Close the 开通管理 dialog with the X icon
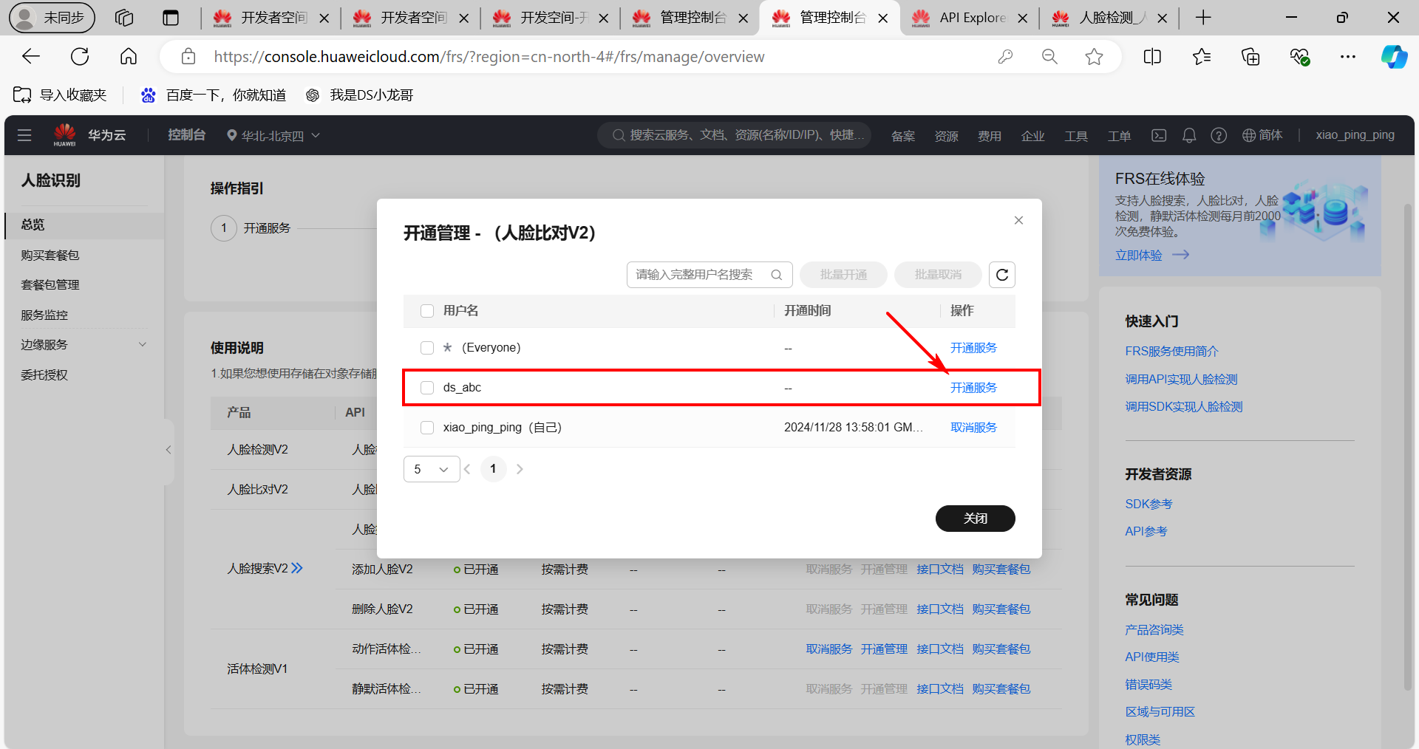The image size is (1419, 749). (x=1018, y=220)
